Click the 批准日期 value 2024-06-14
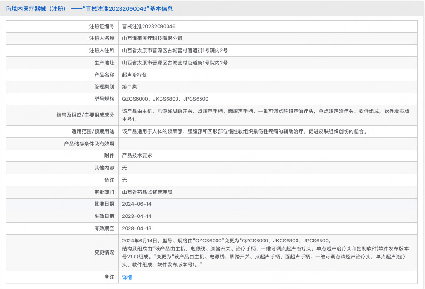The height and width of the screenshot is (289, 425). click(x=136, y=204)
